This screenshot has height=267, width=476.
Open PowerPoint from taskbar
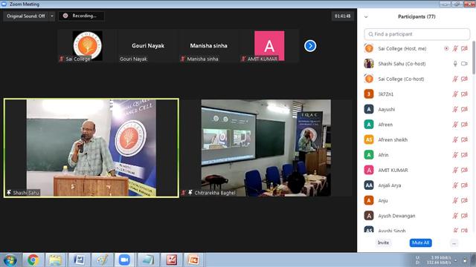pyautogui.click(x=193, y=260)
